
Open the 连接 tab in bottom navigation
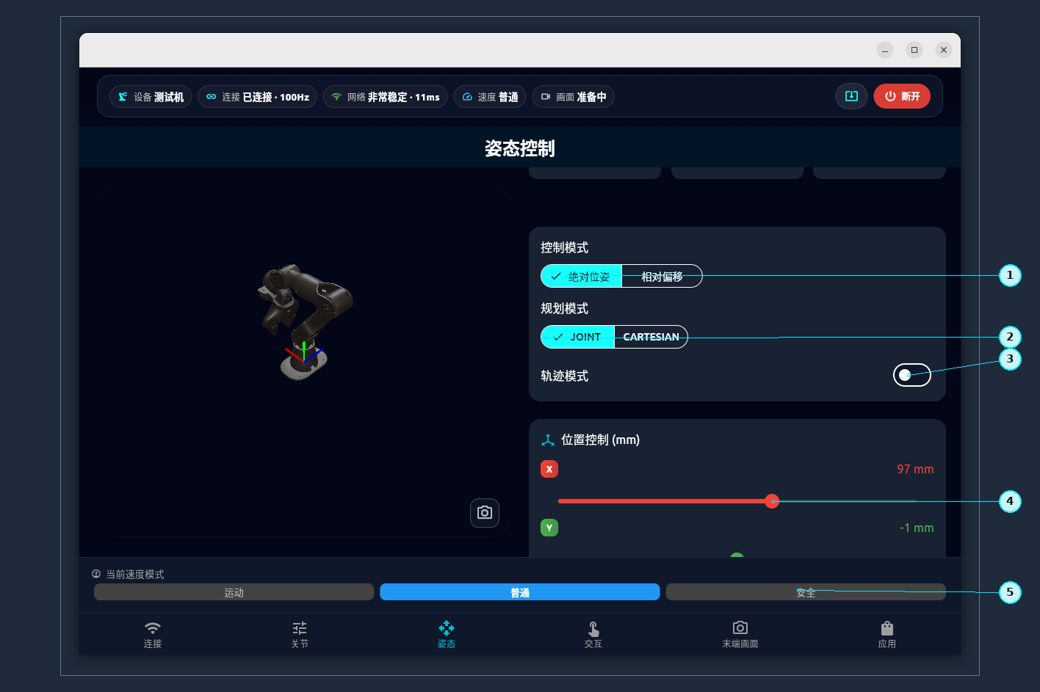coord(153,635)
